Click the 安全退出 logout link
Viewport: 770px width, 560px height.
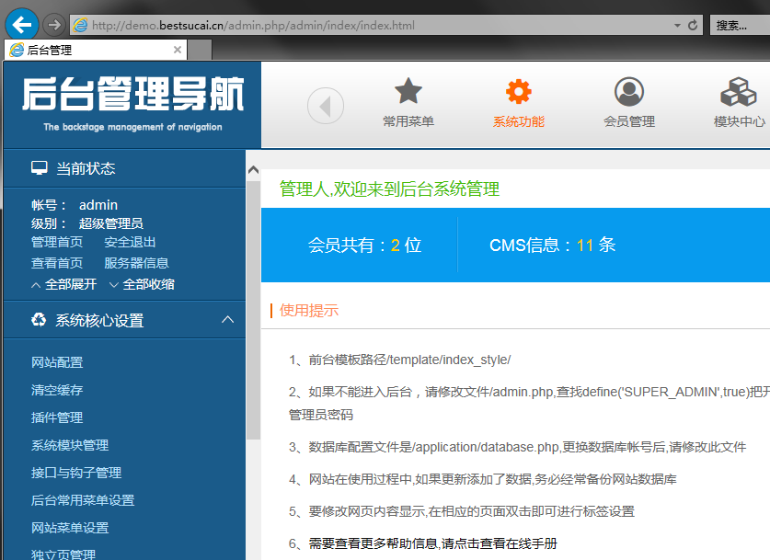click(x=130, y=242)
